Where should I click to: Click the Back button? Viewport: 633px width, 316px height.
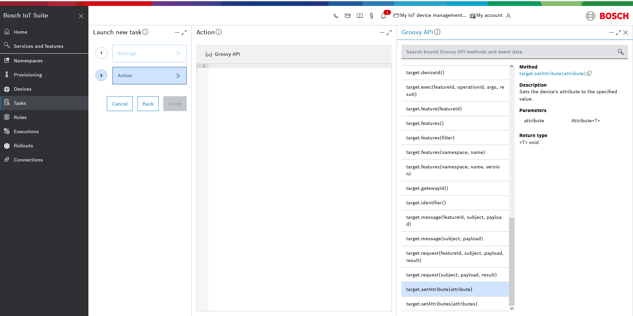pyautogui.click(x=148, y=104)
